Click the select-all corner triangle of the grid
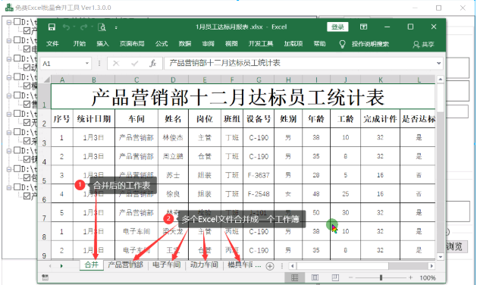 [x=47, y=80]
